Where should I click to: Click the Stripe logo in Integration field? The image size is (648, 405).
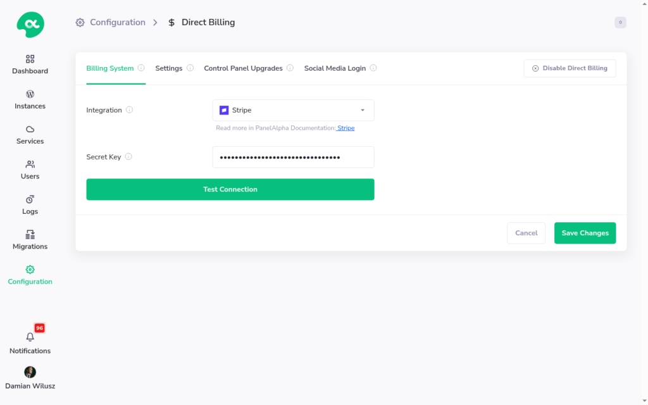click(x=224, y=110)
